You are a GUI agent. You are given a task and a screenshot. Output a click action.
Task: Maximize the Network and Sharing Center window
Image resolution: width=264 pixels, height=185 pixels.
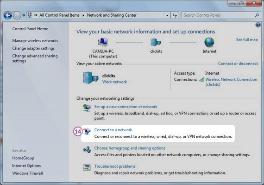[x=241, y=3]
